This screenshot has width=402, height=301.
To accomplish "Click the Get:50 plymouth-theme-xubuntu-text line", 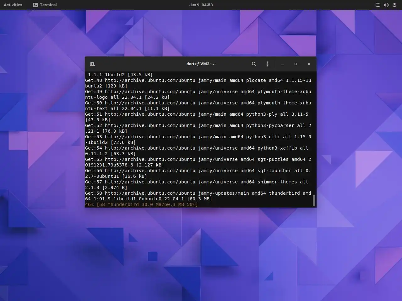I will tap(198, 106).
